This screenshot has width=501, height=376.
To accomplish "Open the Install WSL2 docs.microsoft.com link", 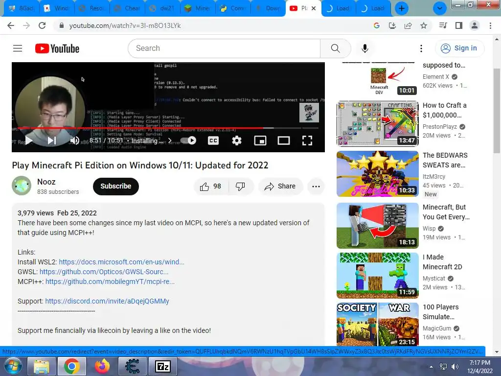I will click(121, 262).
